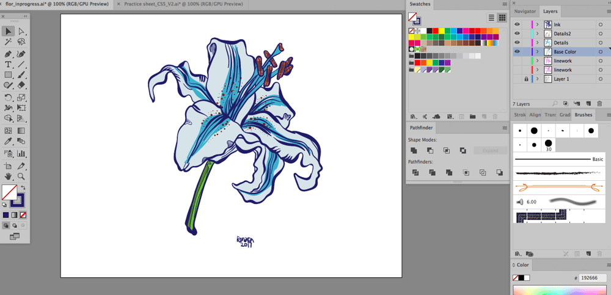611x295 pixels.
Task: Expand Layer 1 sublayers
Action: tap(538, 79)
